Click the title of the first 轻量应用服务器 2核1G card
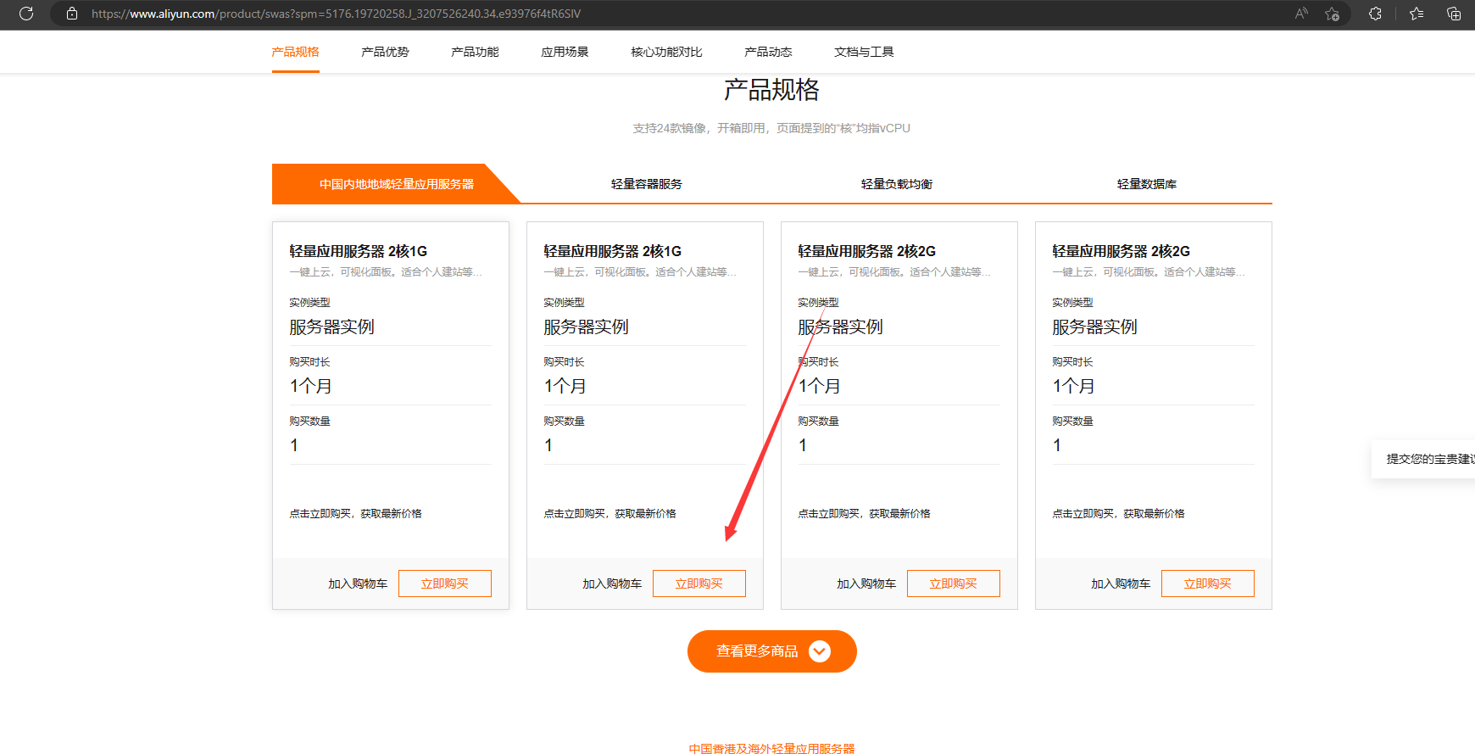Viewport: 1475px width, 754px height. click(x=358, y=251)
